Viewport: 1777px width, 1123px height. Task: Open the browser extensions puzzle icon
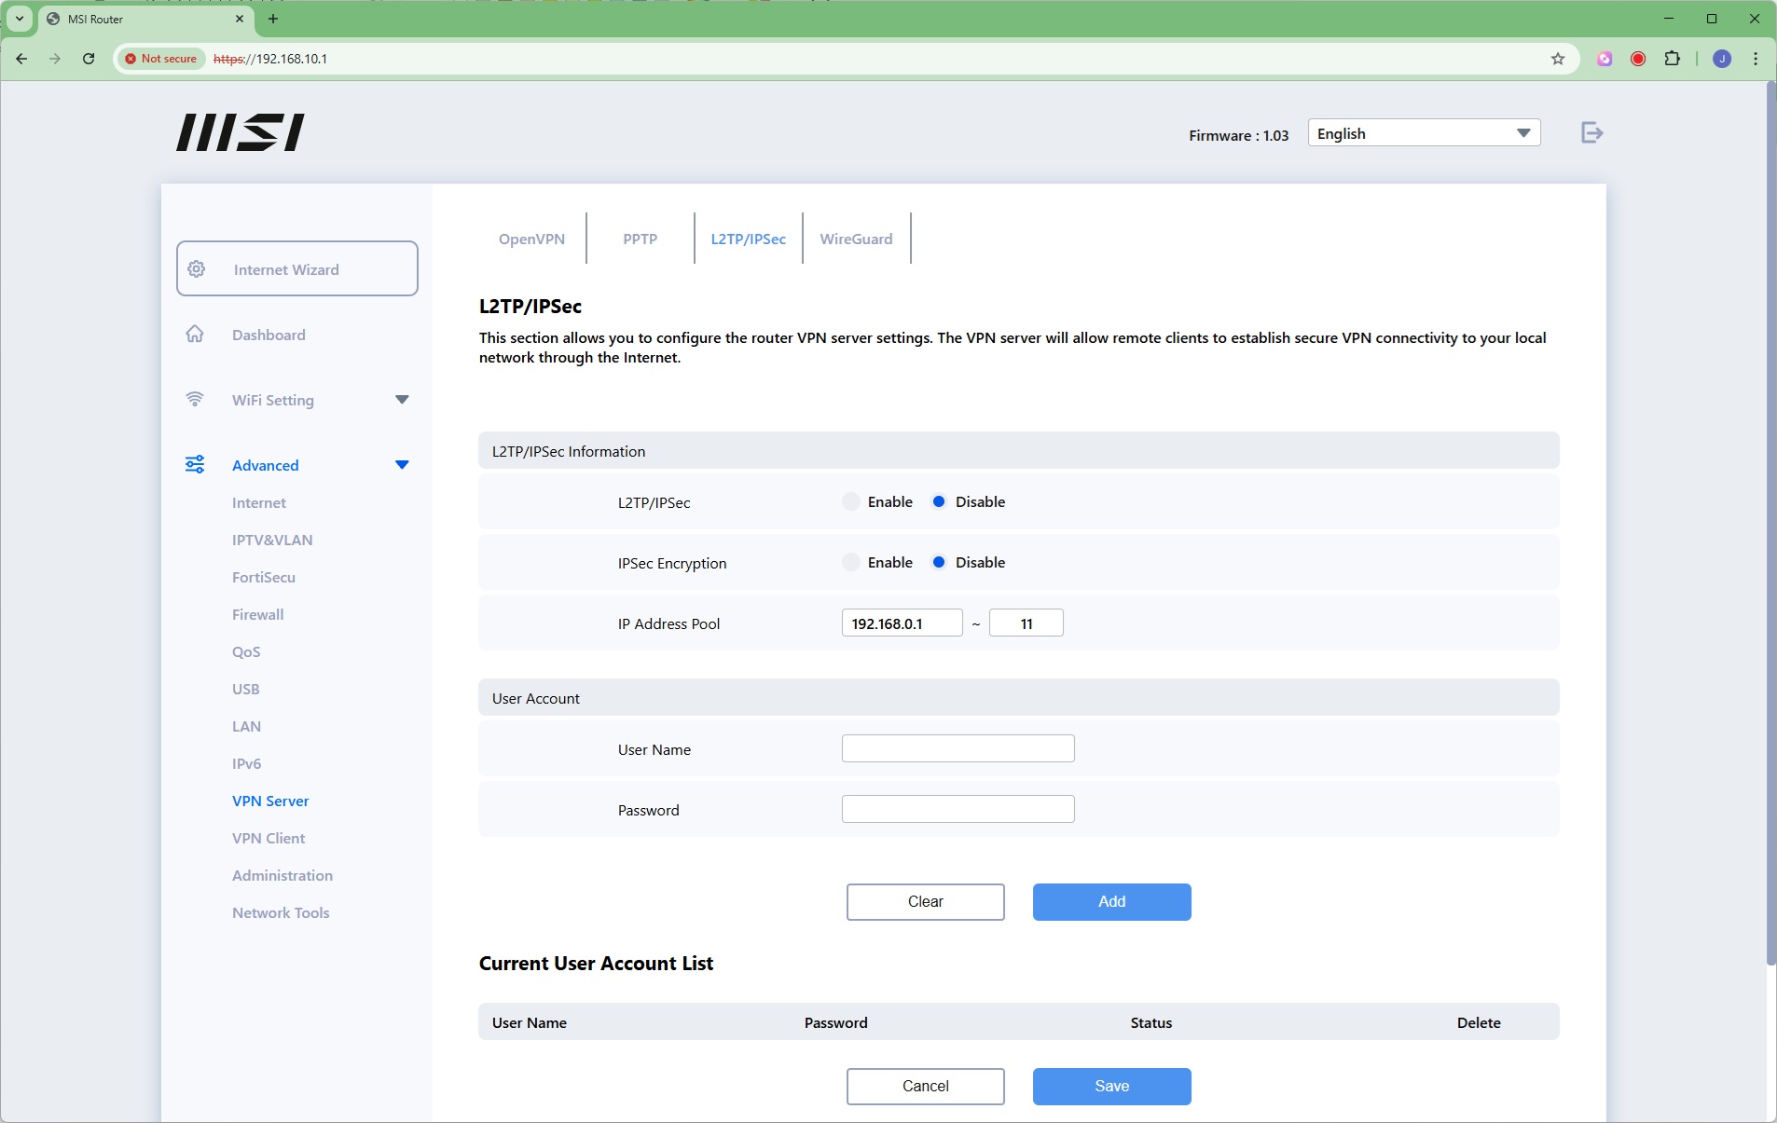click(1673, 59)
